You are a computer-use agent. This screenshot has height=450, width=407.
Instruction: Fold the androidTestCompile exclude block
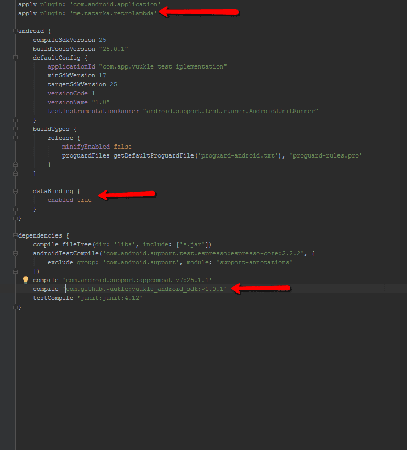coord(16,253)
